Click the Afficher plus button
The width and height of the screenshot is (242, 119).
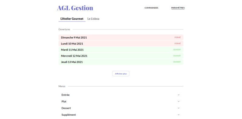tap(121, 74)
